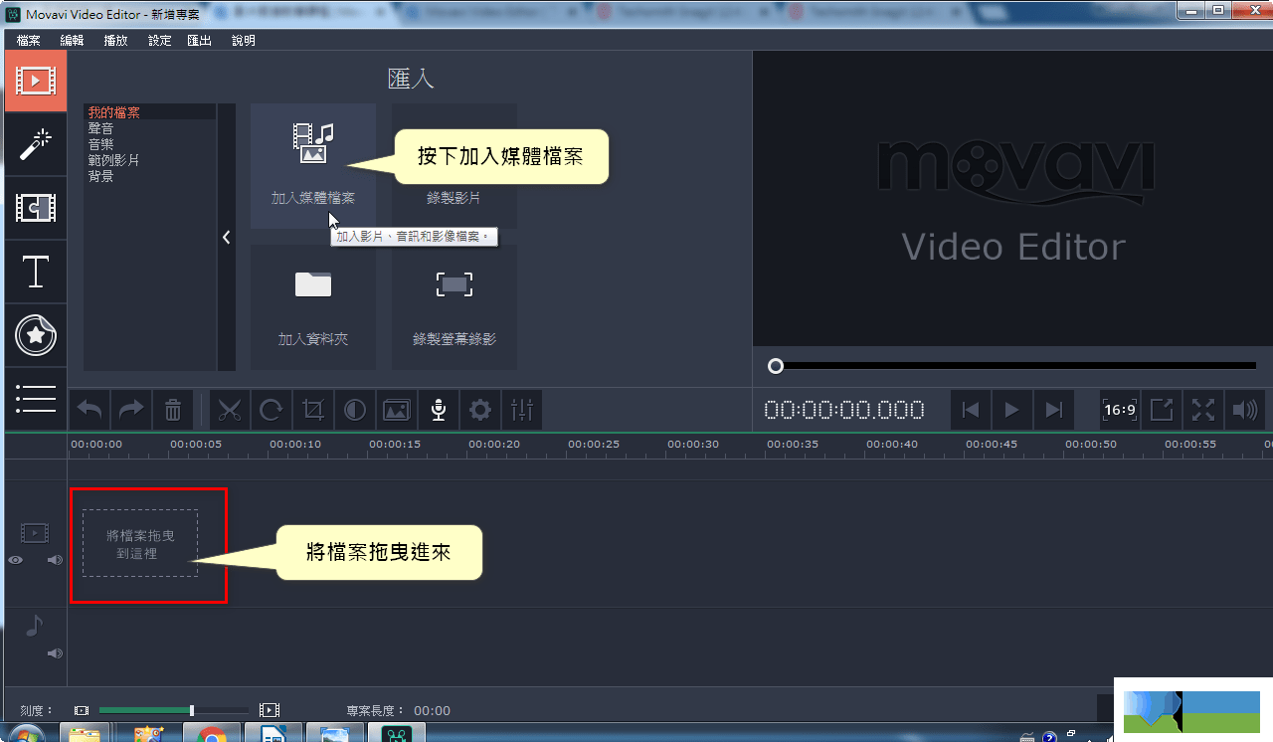This screenshot has width=1273, height=742.
Task: Switch to Movavi taskbar button
Action: click(398, 733)
